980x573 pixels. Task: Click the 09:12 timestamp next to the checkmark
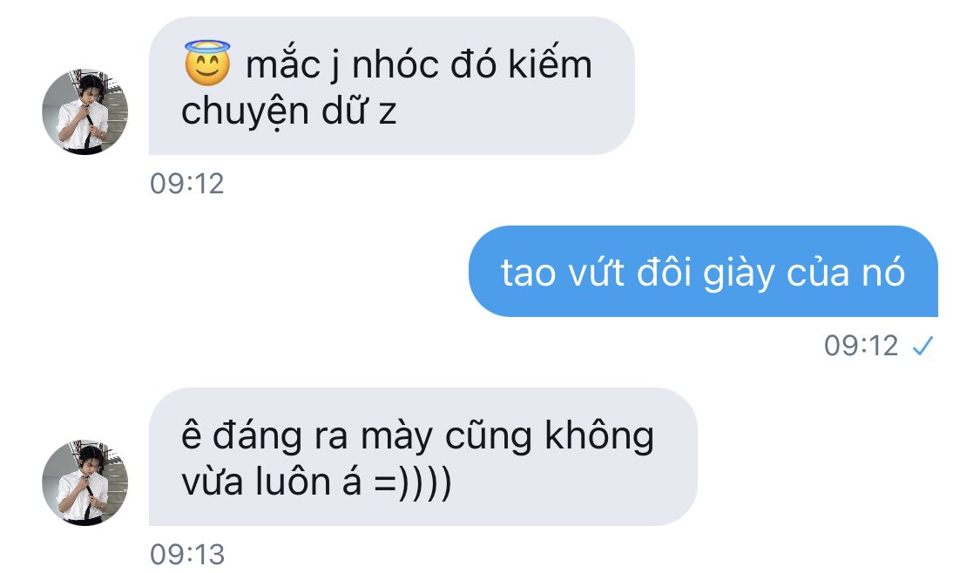(861, 346)
